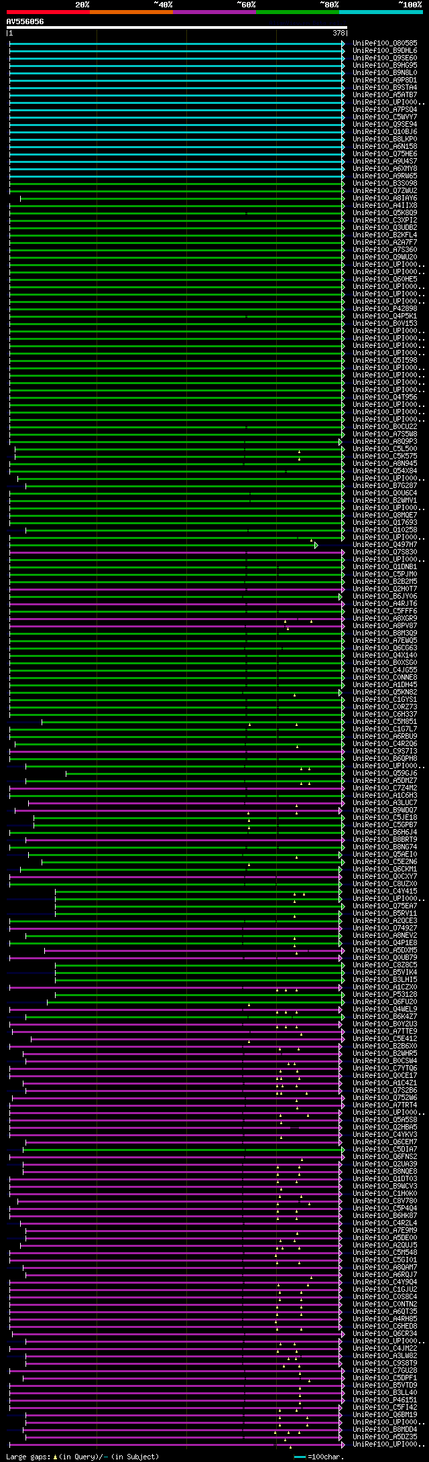Open hit UniRef100_O80585
The width and height of the screenshot is (429, 1462).
pyautogui.click(x=385, y=43)
